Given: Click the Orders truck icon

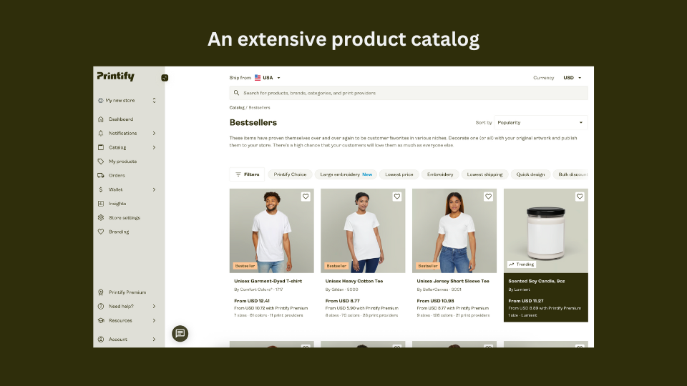Looking at the screenshot, I should [x=101, y=175].
